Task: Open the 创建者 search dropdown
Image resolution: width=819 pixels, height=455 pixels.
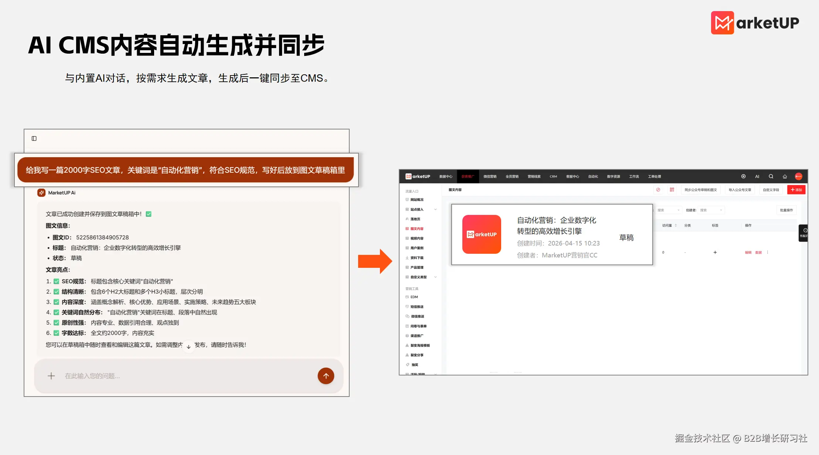Action: (711, 210)
